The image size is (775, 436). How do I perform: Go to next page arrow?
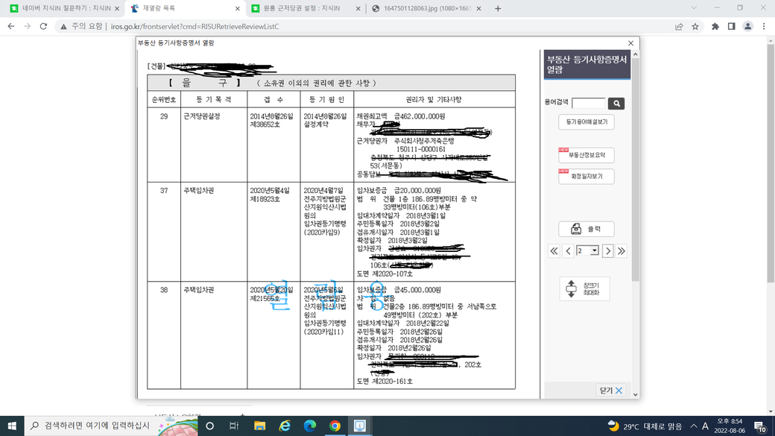click(x=607, y=251)
